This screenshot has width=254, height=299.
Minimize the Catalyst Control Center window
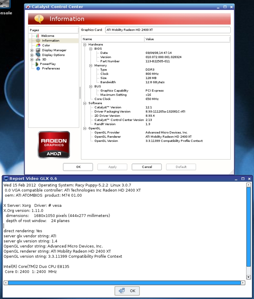[x=218, y=7]
